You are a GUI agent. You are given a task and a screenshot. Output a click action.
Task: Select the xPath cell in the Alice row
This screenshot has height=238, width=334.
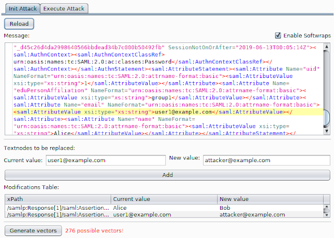point(58,208)
